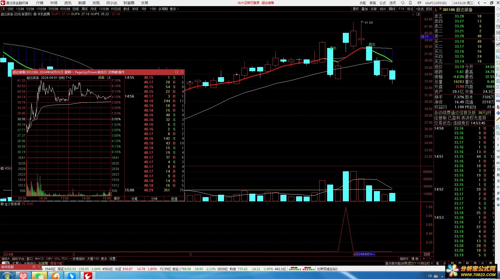Select the OBV indicator tab
500x279 pixels.
[49, 259]
